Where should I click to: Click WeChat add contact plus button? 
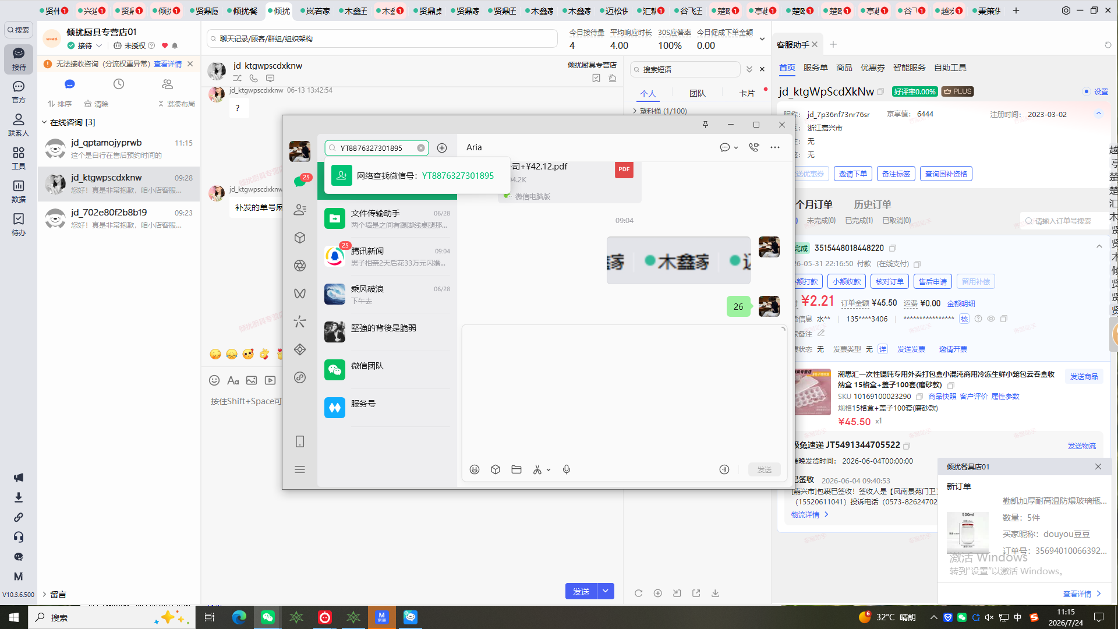pyautogui.click(x=442, y=148)
